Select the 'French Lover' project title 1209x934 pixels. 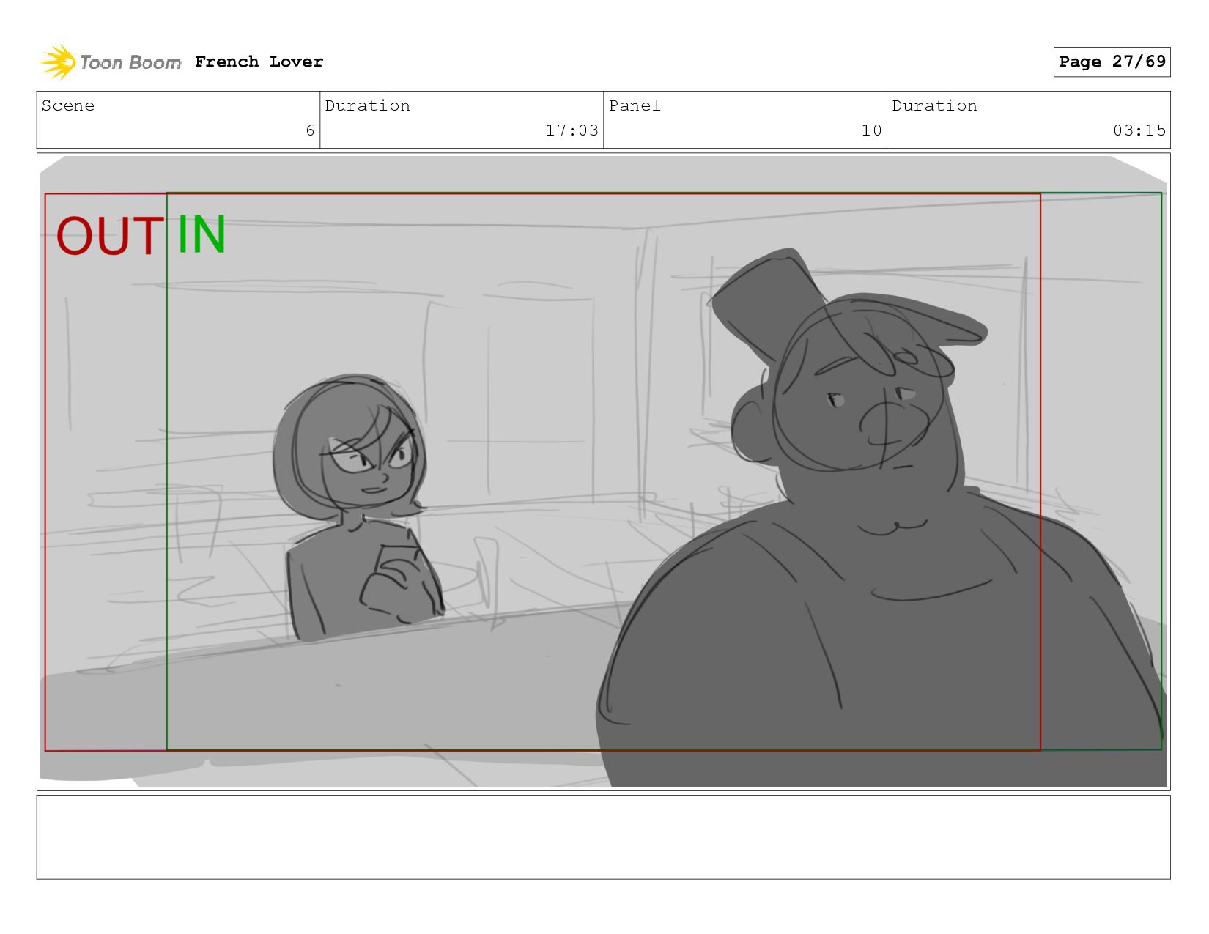click(259, 62)
